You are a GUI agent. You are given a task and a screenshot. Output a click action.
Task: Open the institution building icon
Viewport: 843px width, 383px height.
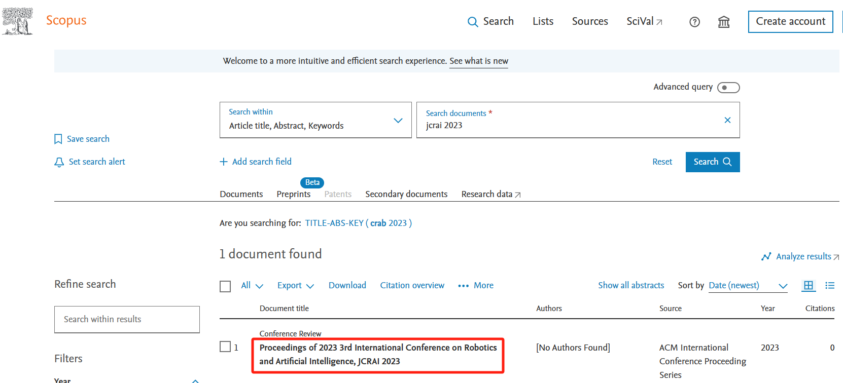(x=724, y=22)
